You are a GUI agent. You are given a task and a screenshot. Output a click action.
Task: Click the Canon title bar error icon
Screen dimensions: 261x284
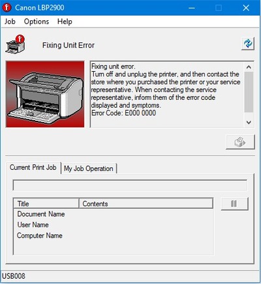pyautogui.click(x=7, y=8)
